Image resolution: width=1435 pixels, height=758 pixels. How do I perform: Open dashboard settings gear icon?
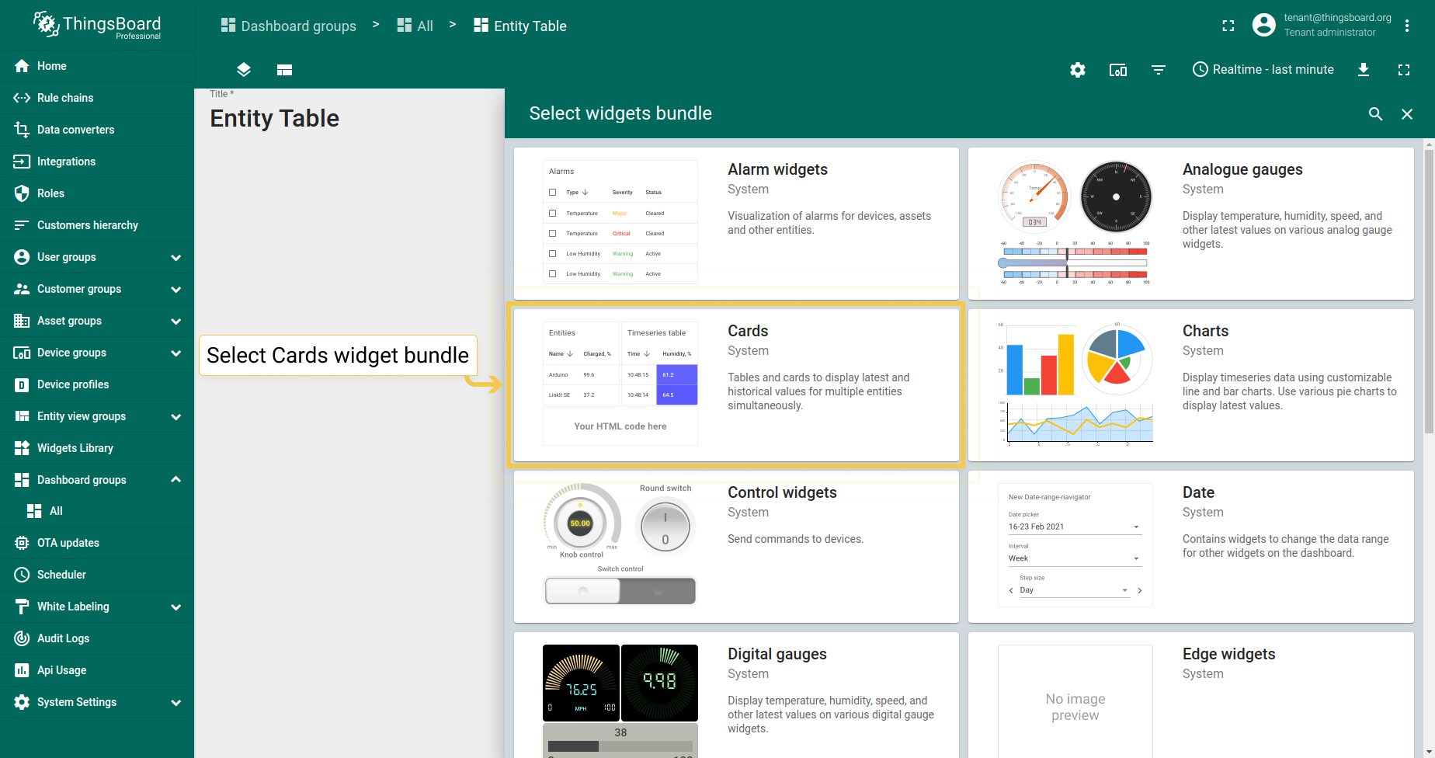[x=1078, y=70]
